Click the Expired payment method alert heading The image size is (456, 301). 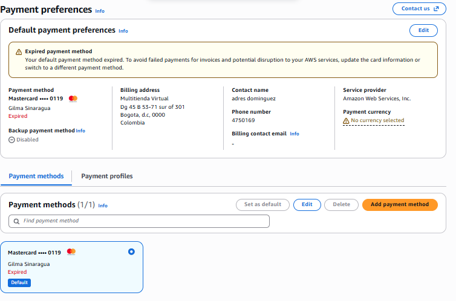point(59,51)
